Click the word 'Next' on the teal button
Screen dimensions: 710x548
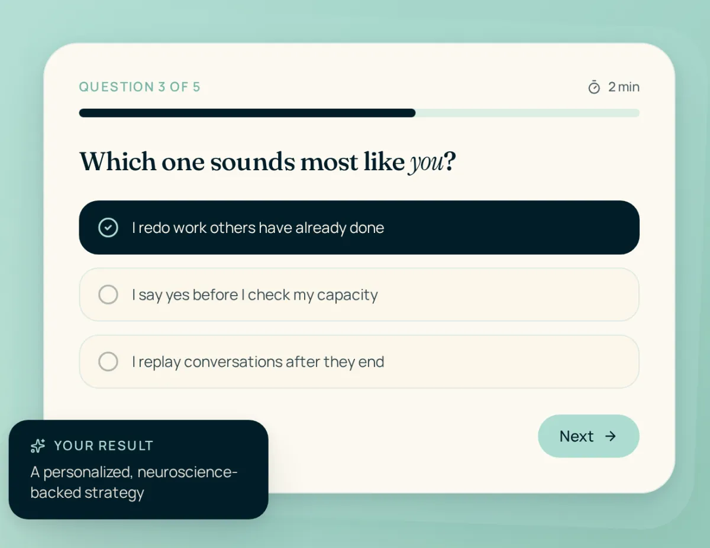click(x=576, y=436)
